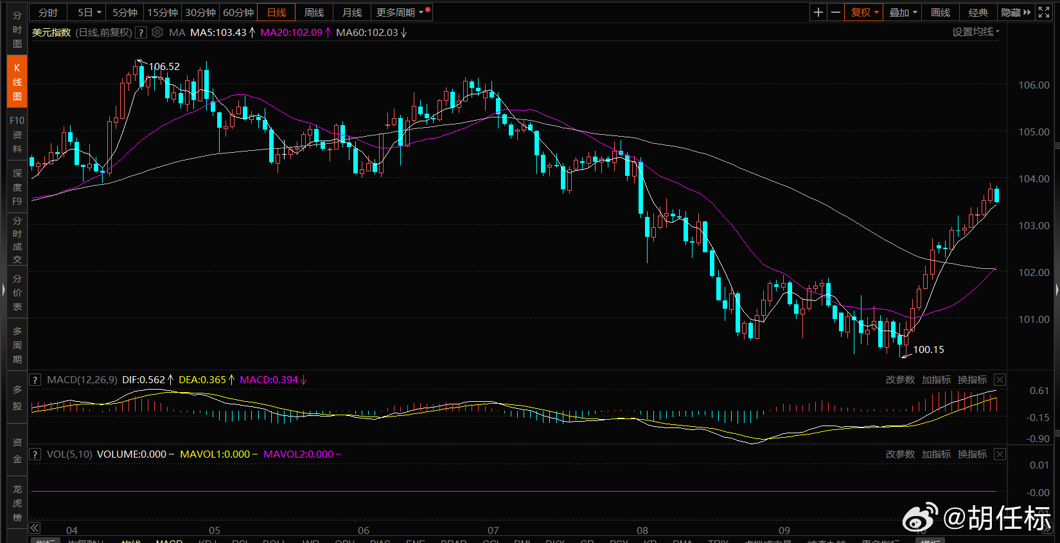Enter fullscreen using the expand icon
This screenshot has height=543, width=1060.
coord(1044,12)
